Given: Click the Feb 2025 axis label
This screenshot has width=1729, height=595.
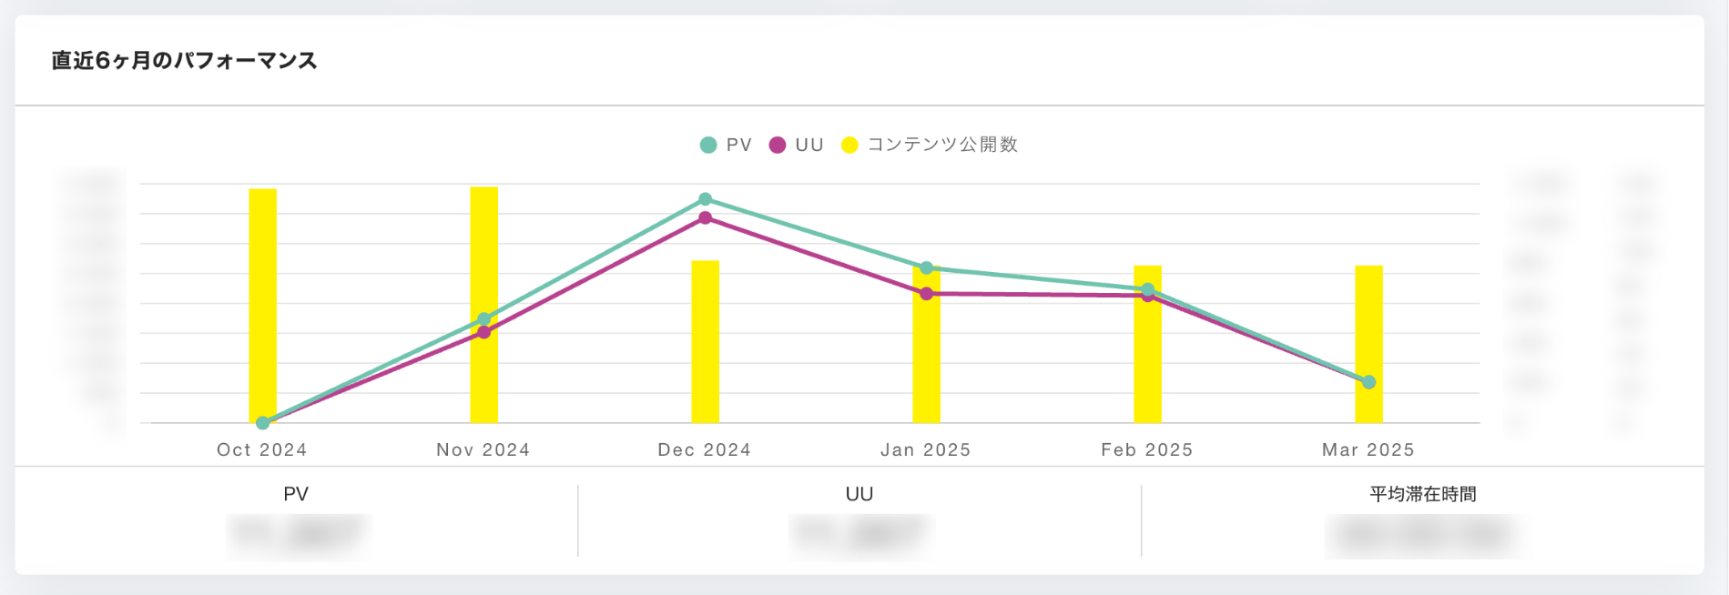Looking at the screenshot, I should (x=1147, y=450).
